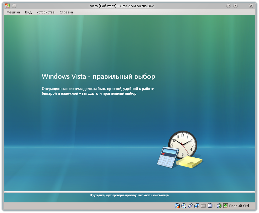This screenshot has height=213, width=259.
Task: Click the hard disk activity indicator
Action: (x=177, y=206)
